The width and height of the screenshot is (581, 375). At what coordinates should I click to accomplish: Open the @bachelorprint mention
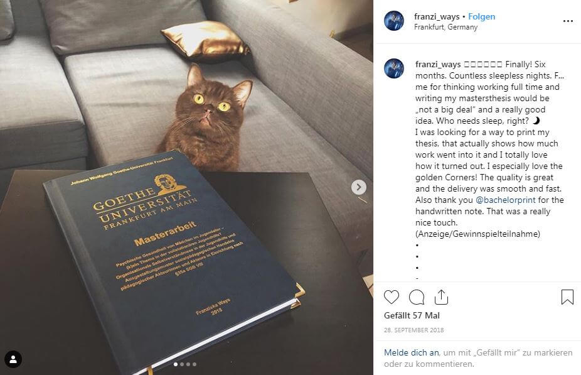tap(506, 200)
